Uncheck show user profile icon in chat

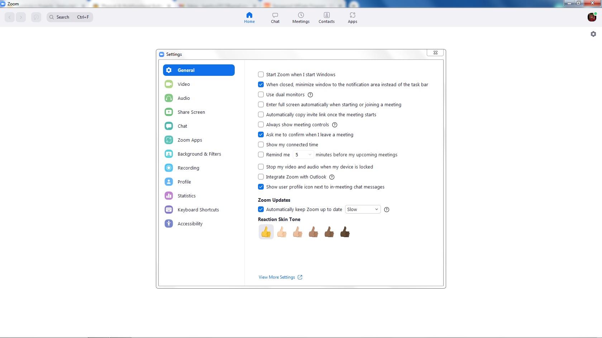click(x=261, y=187)
